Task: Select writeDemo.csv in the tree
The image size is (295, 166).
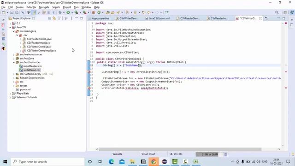Action: point(32,70)
